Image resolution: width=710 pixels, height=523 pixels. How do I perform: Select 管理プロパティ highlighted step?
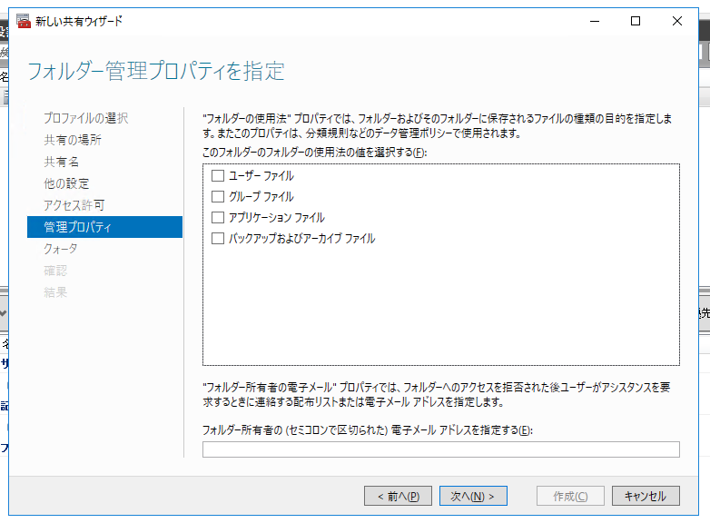point(104,227)
